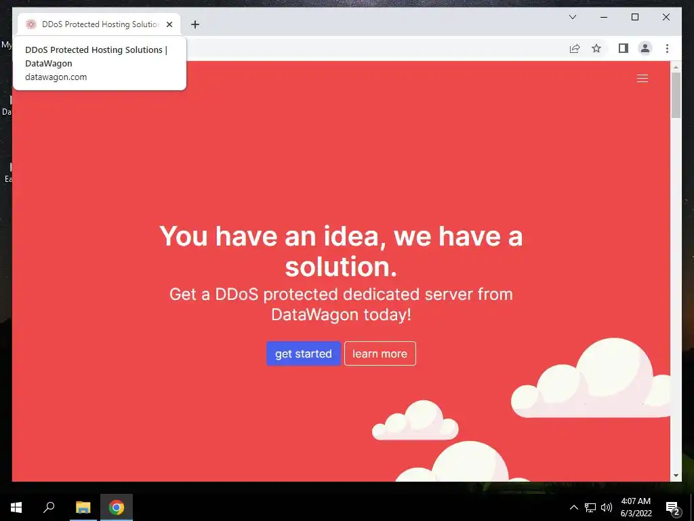The image size is (694, 521).
Task: Open the volume control tray icon
Action: click(x=607, y=507)
